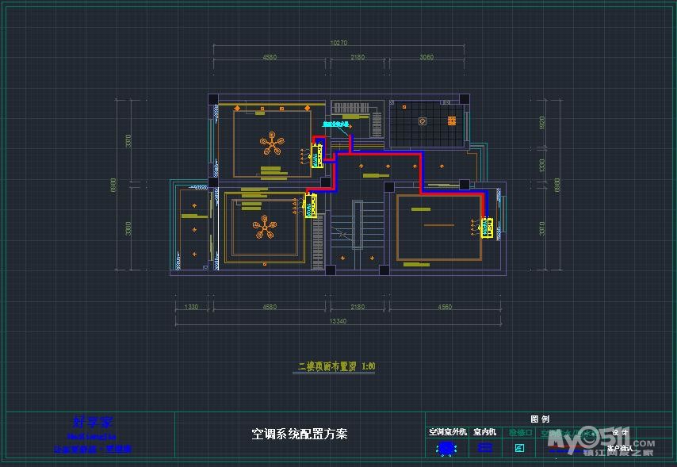Click the 空调室外机 legend label

tap(448, 433)
